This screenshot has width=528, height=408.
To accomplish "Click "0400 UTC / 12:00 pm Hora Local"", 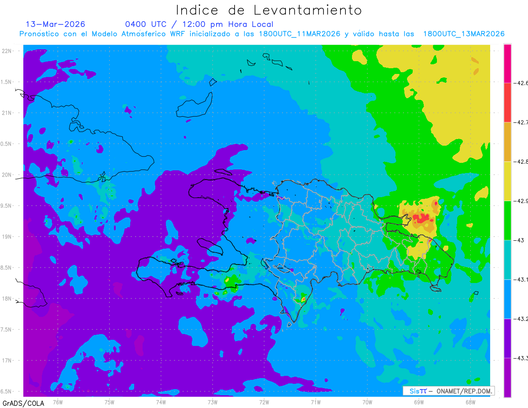I will (199, 24).
